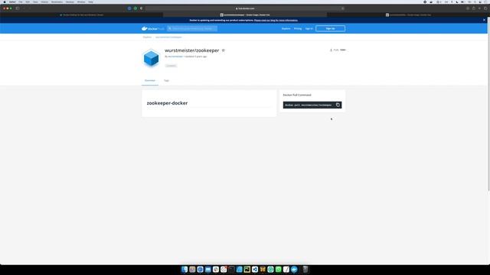Viewport: 490px width, 275px height.
Task: Open the Bookmarks menu
Action: point(57,2)
